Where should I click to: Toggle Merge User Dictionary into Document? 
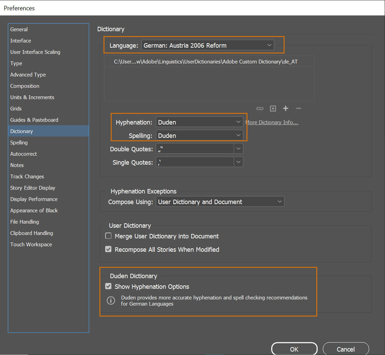coord(109,236)
